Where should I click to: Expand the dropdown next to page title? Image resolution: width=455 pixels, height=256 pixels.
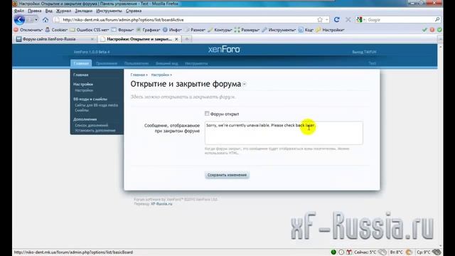pos(245,85)
